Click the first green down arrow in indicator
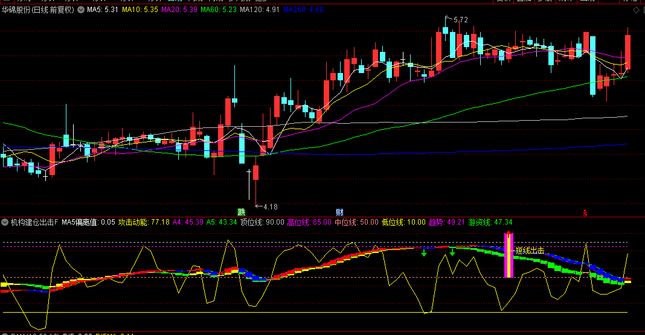The width and height of the screenshot is (645, 335). [424, 253]
